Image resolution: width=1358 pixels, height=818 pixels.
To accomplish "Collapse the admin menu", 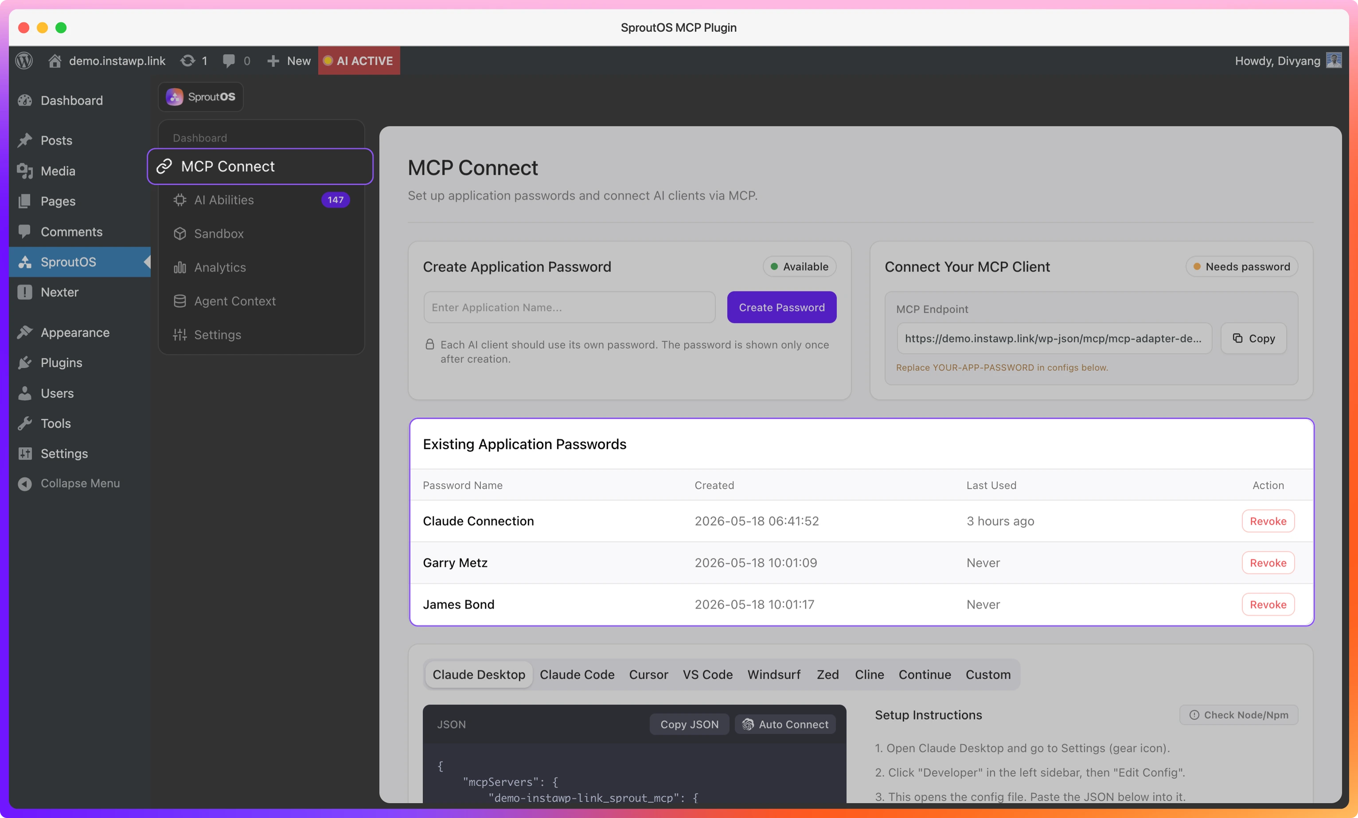I will tap(80, 483).
